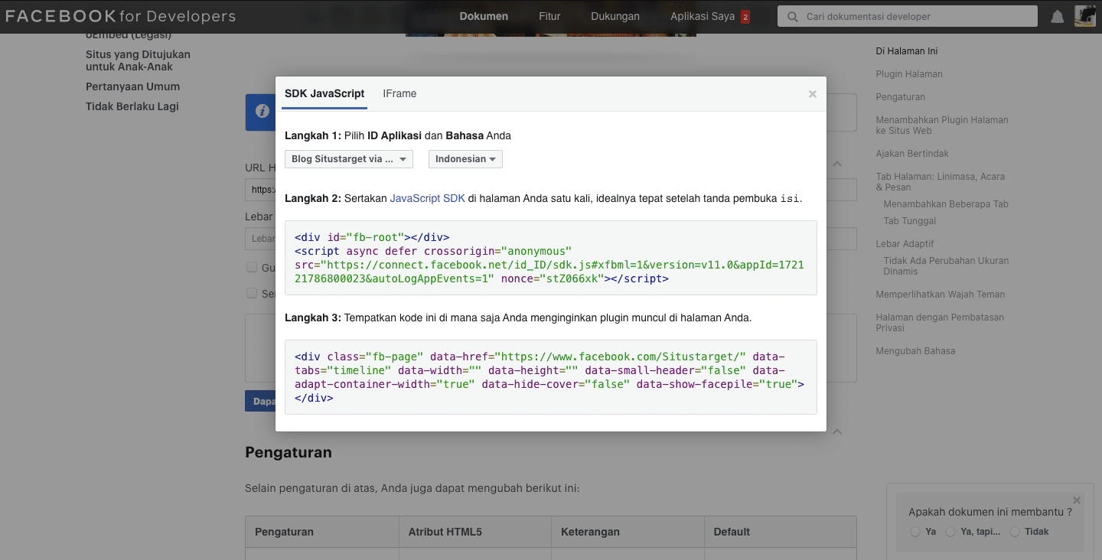Image resolution: width=1102 pixels, height=560 pixels.
Task: Open Tidak Berlaku Lagi sidebar link
Action: click(x=132, y=106)
